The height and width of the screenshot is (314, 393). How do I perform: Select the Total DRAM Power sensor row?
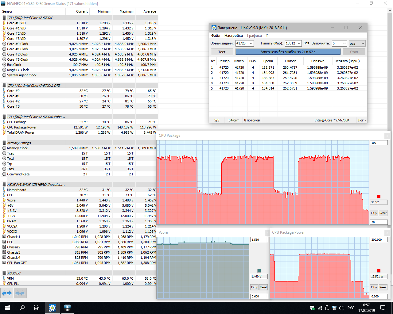[x=79, y=132]
